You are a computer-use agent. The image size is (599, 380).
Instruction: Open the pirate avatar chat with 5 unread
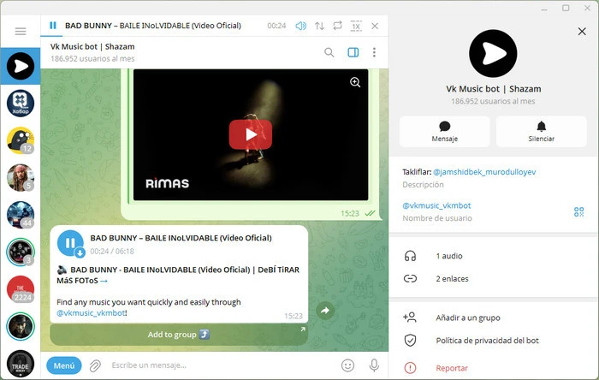(21, 177)
